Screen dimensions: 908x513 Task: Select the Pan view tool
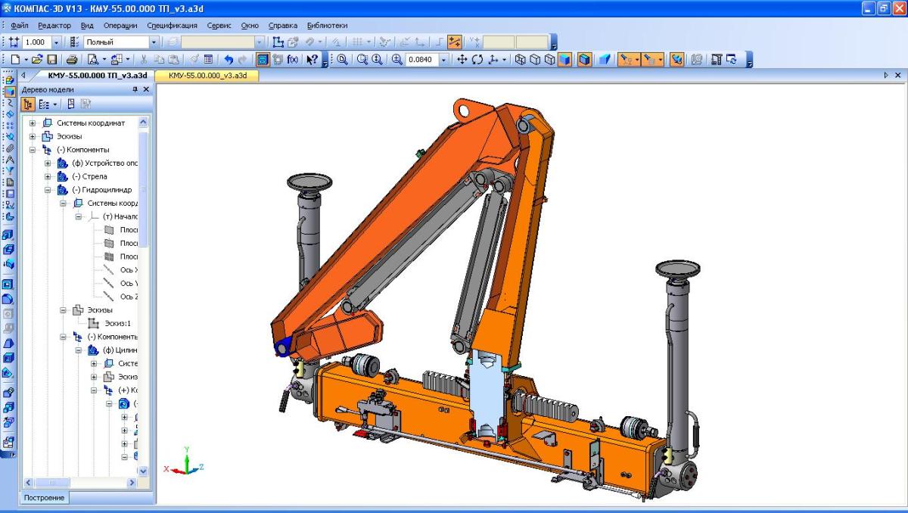coord(462,60)
